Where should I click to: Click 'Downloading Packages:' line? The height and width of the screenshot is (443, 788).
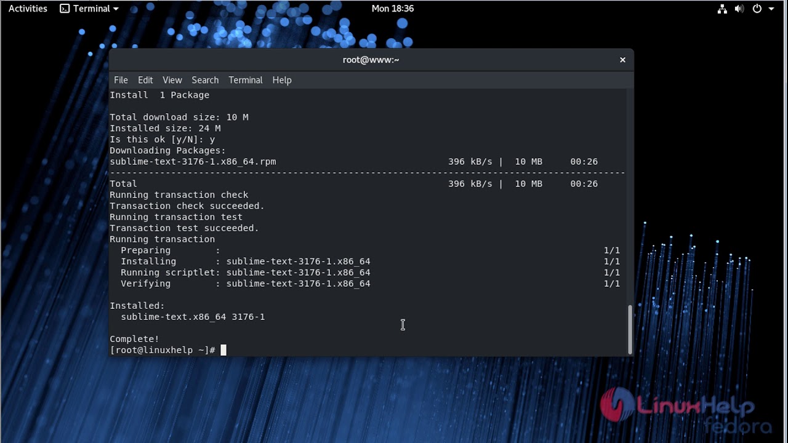(x=168, y=151)
